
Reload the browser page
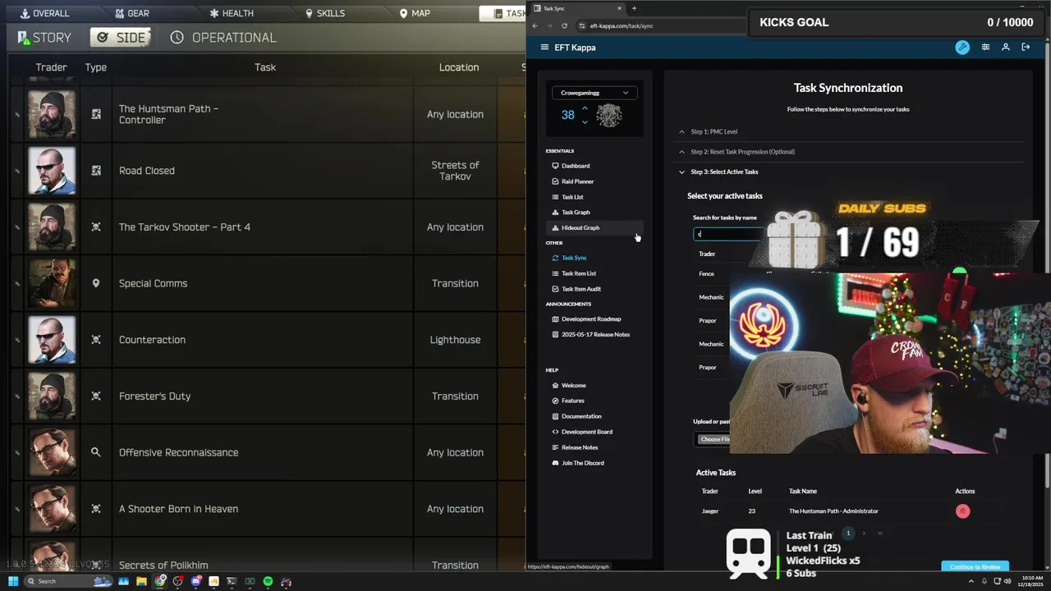pos(564,25)
